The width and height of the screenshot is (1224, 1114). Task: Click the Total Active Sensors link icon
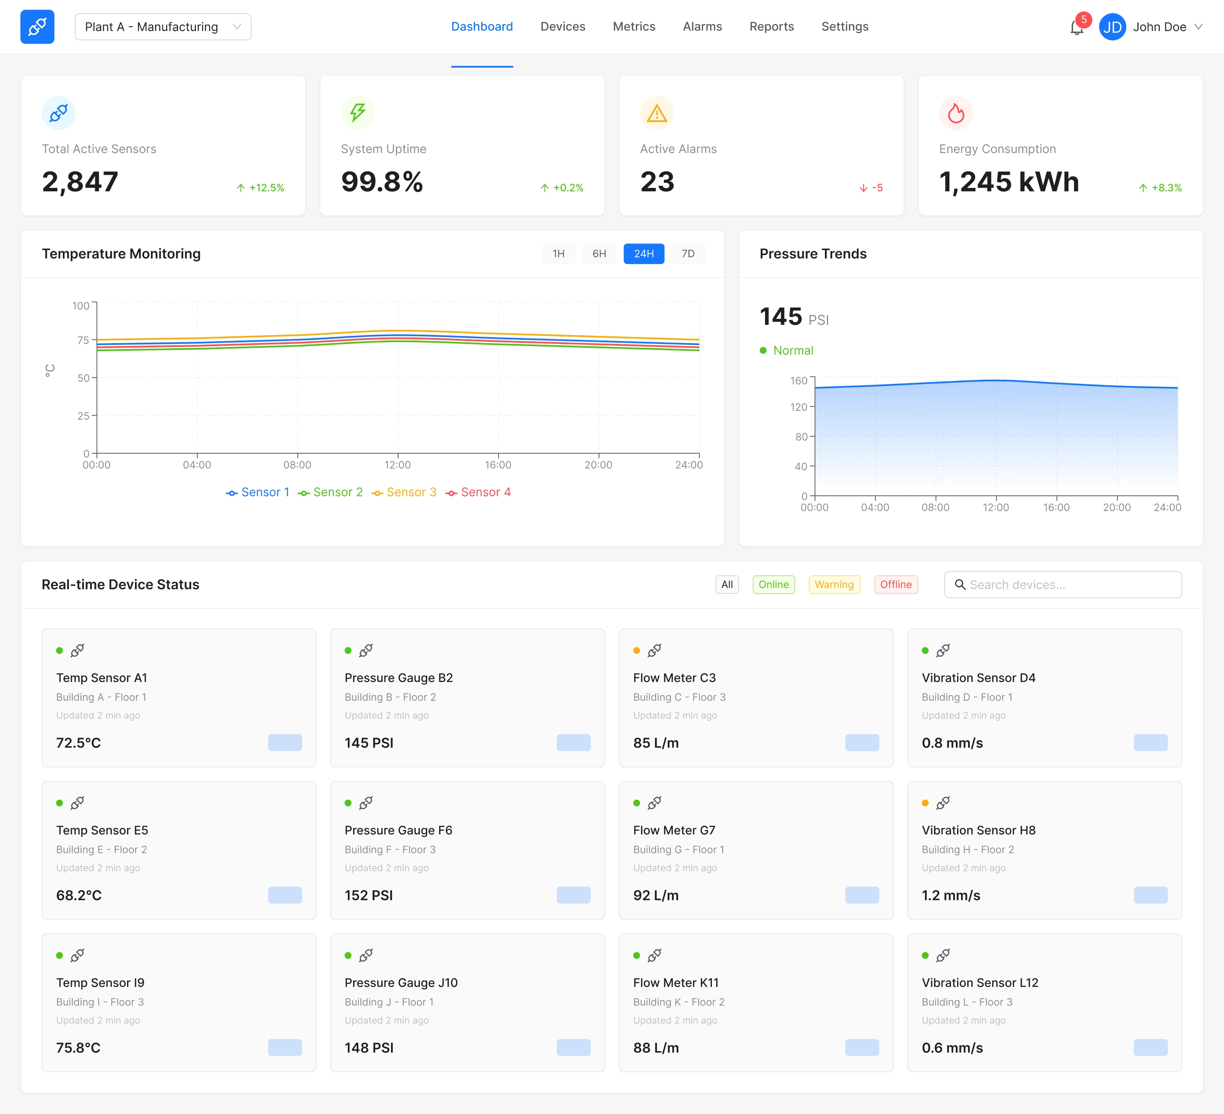[x=58, y=113]
